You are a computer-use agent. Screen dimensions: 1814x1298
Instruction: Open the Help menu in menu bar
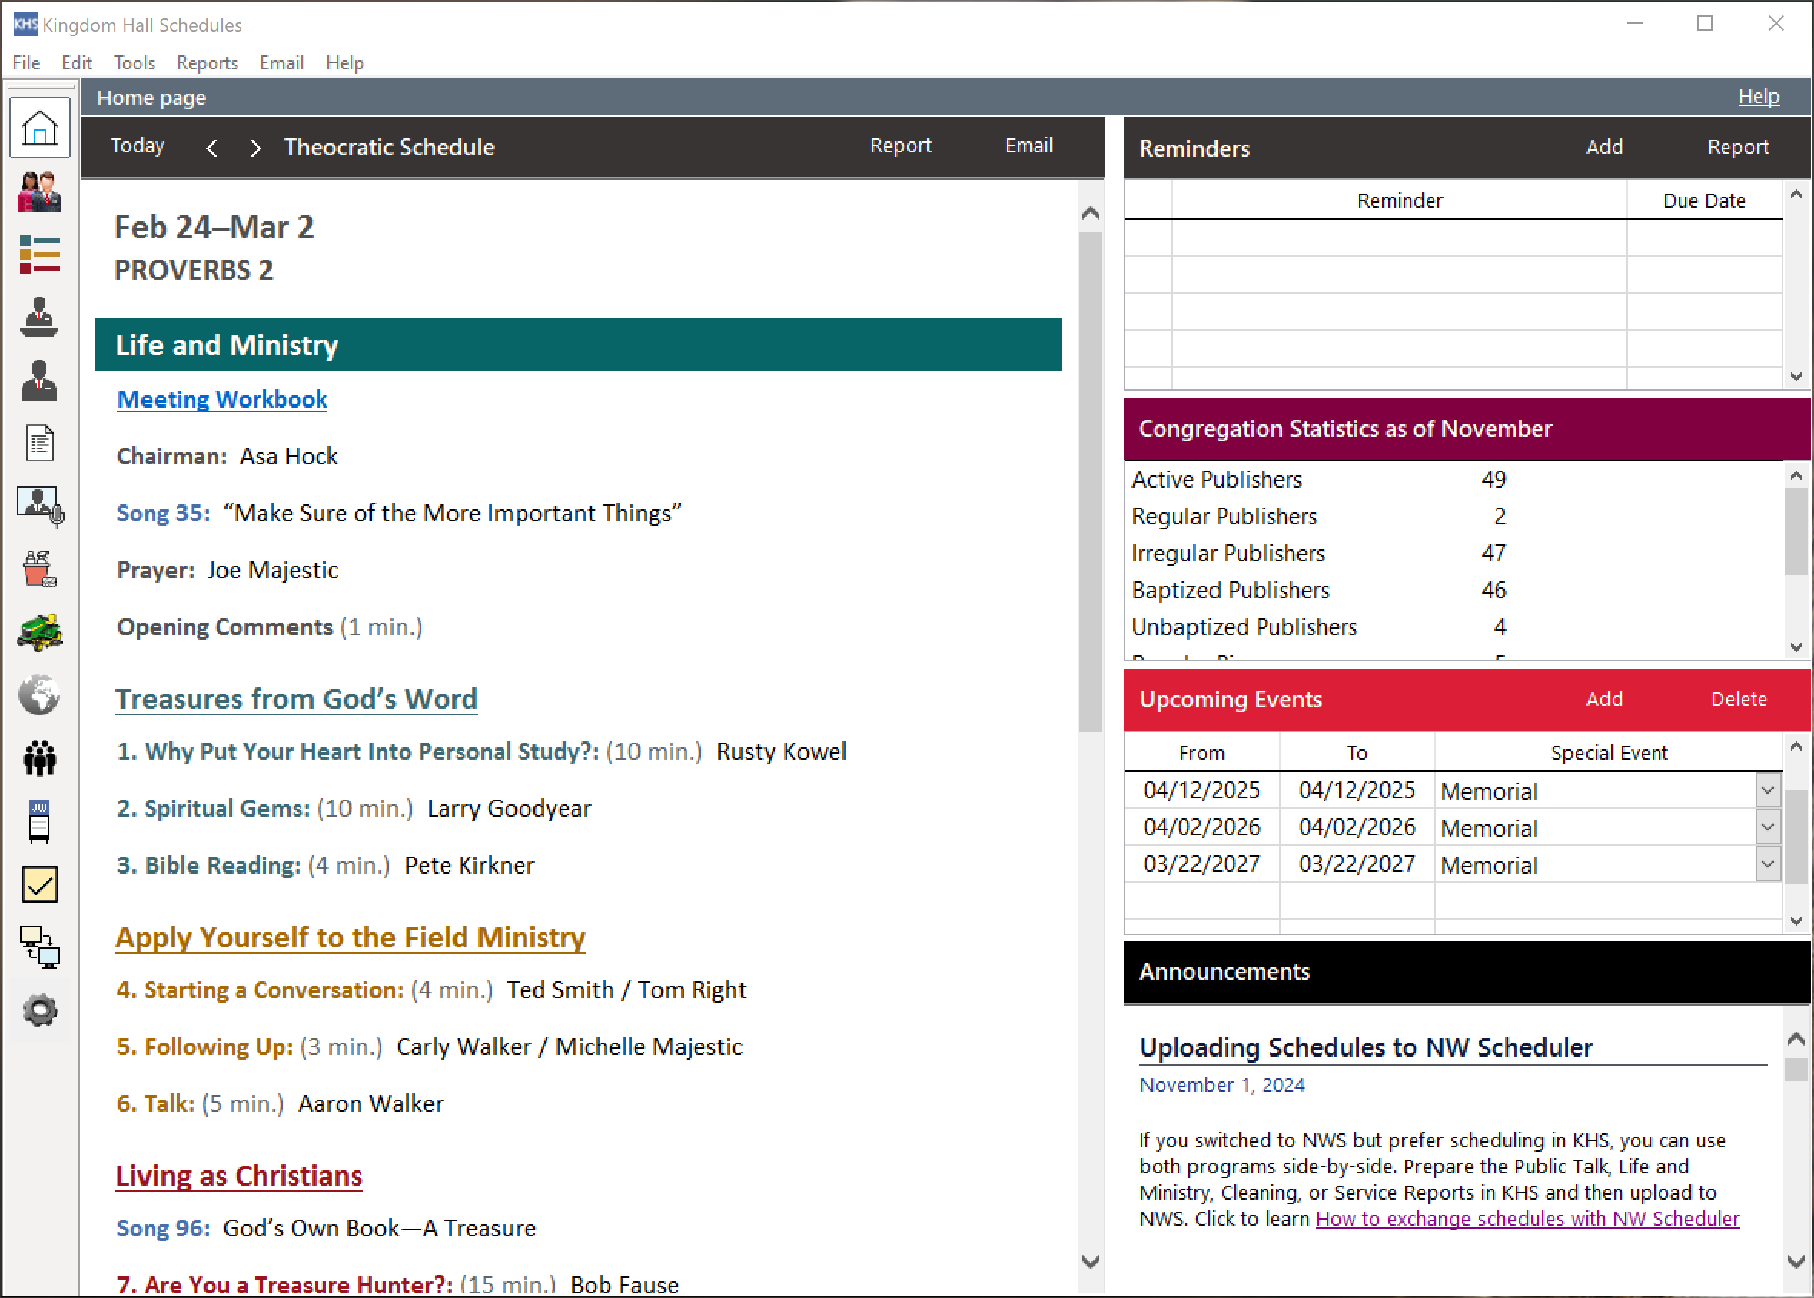(x=345, y=62)
